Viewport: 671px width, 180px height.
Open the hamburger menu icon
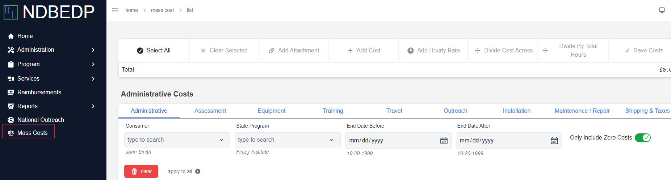(115, 10)
